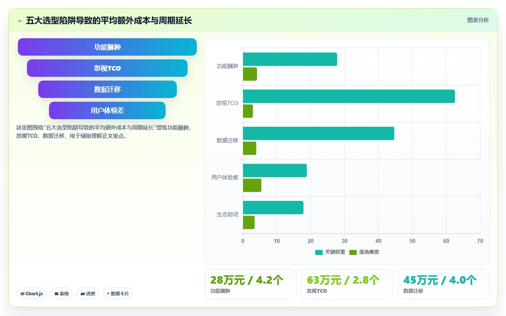Select the 用户体验差 funnel stage
The image size is (506, 316).
pyautogui.click(x=107, y=110)
